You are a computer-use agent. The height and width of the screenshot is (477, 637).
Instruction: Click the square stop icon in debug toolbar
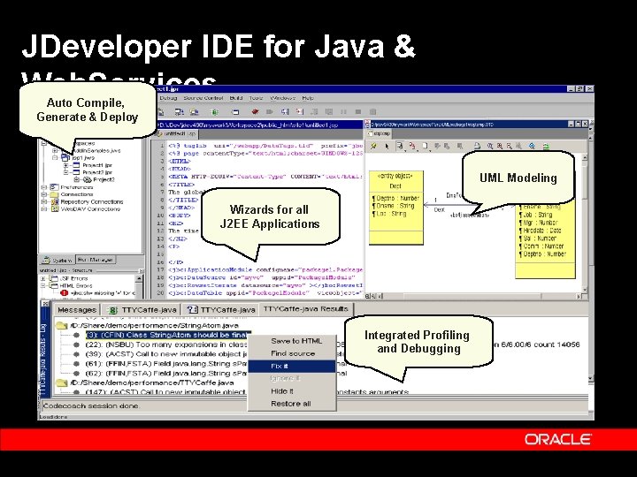(358, 111)
